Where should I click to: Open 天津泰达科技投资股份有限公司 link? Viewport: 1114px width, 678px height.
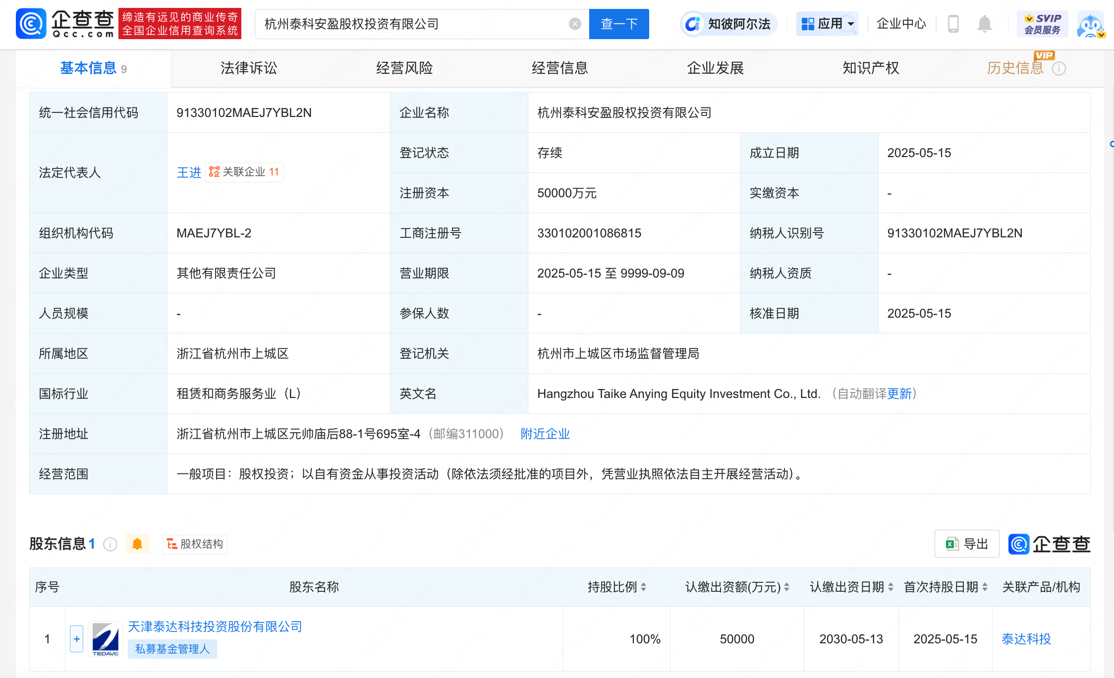215,626
